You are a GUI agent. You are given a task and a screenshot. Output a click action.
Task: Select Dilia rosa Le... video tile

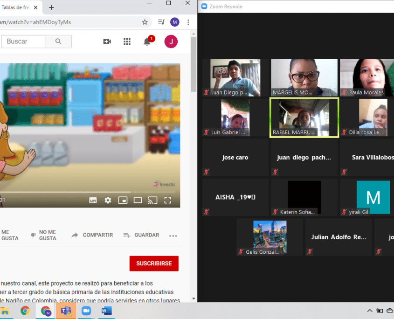pos(367,118)
